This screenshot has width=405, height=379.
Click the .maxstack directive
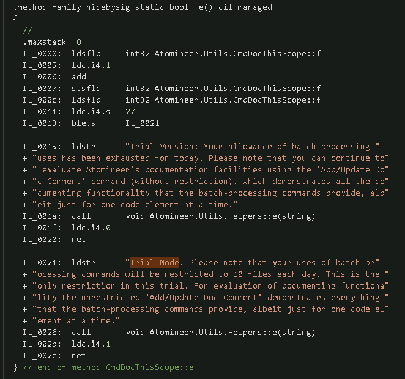tap(44, 42)
